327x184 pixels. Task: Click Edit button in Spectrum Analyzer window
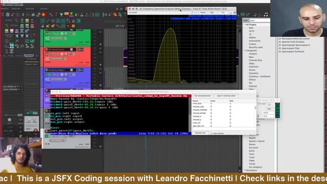(212, 12)
